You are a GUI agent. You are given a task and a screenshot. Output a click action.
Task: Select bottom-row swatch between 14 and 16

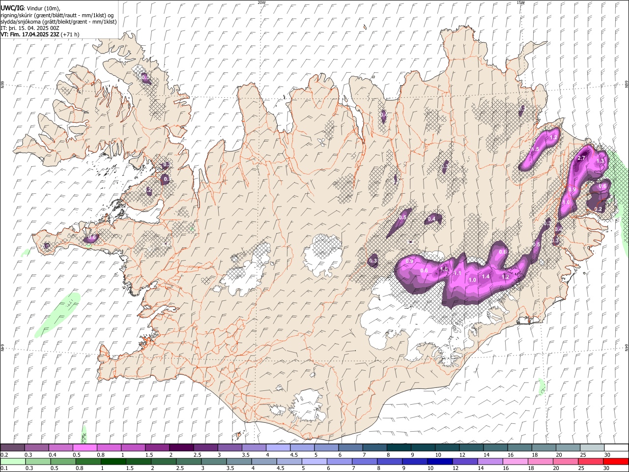(490, 461)
